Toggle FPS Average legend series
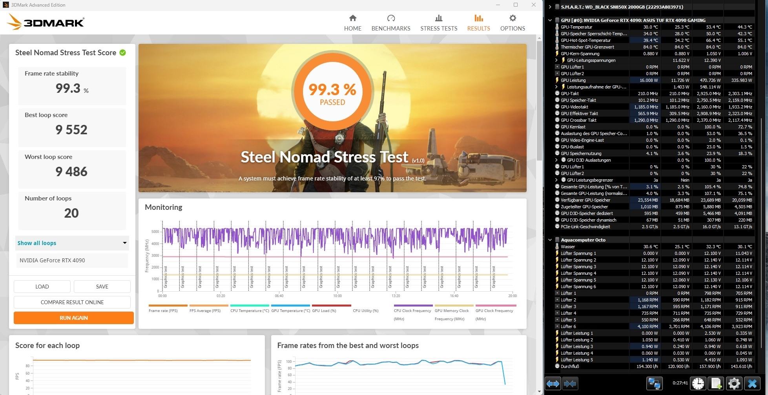768x395 pixels. (x=208, y=308)
